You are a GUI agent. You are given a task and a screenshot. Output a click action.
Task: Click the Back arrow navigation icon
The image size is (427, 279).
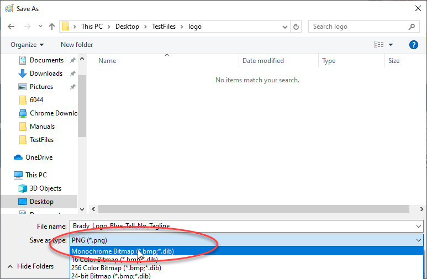tap(12, 27)
